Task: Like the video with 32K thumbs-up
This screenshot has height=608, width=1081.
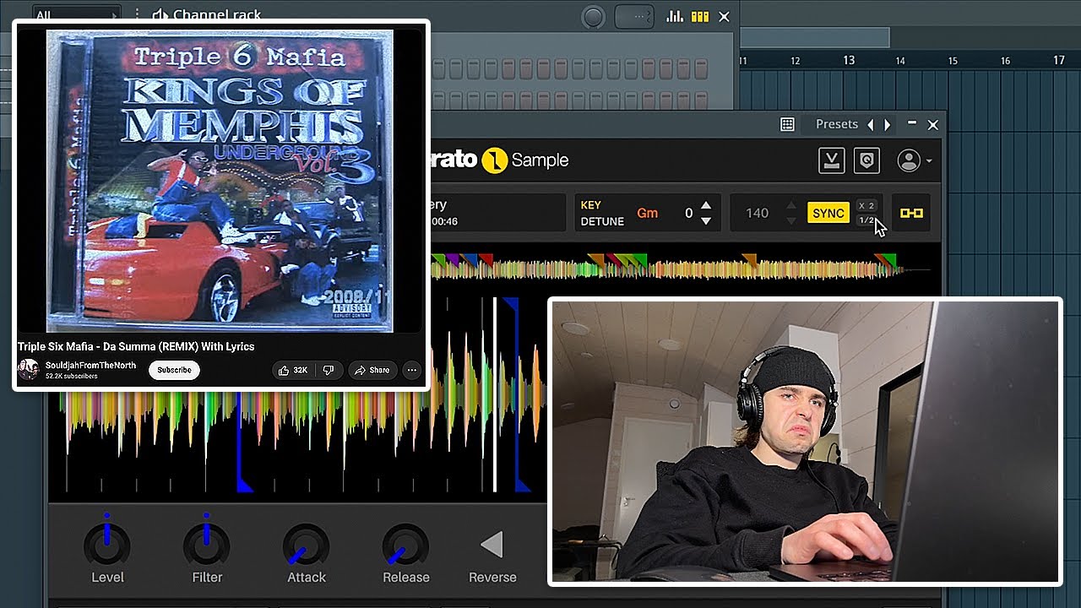Action: click(x=293, y=370)
